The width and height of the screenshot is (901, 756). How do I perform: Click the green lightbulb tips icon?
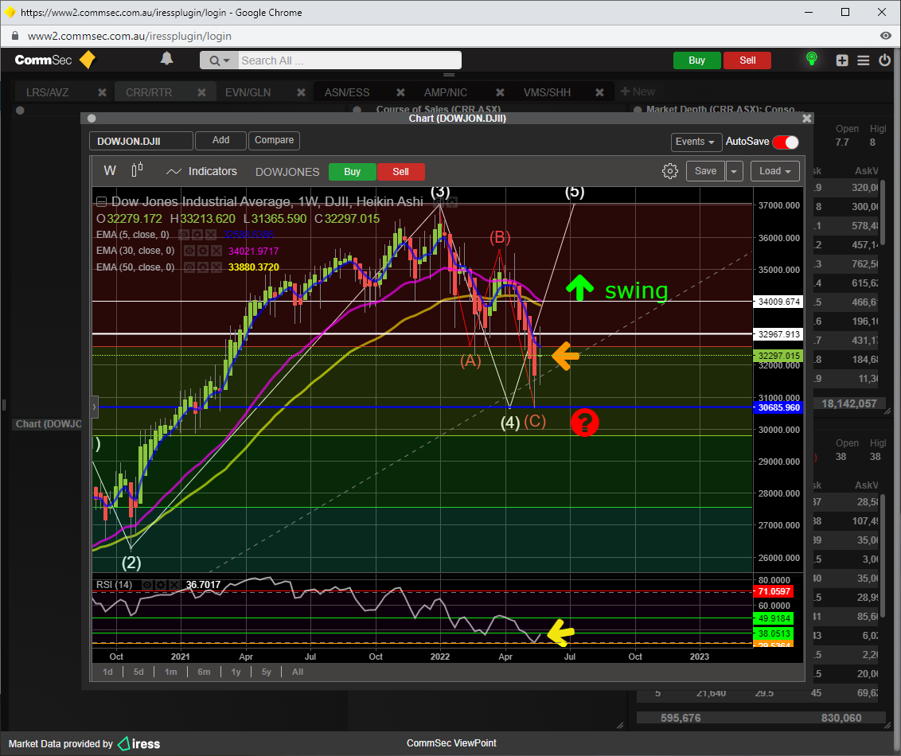click(811, 59)
